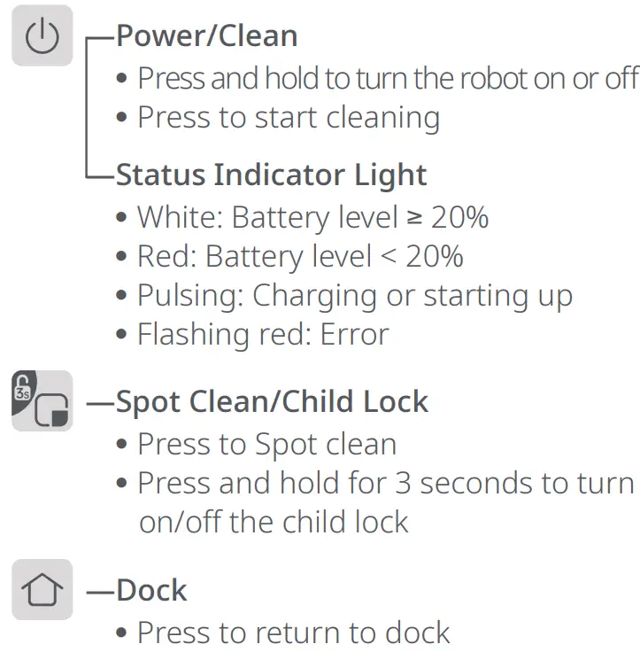640x652 pixels.
Task: Select the 'Press to Spot clean' line
Action: 266,444
